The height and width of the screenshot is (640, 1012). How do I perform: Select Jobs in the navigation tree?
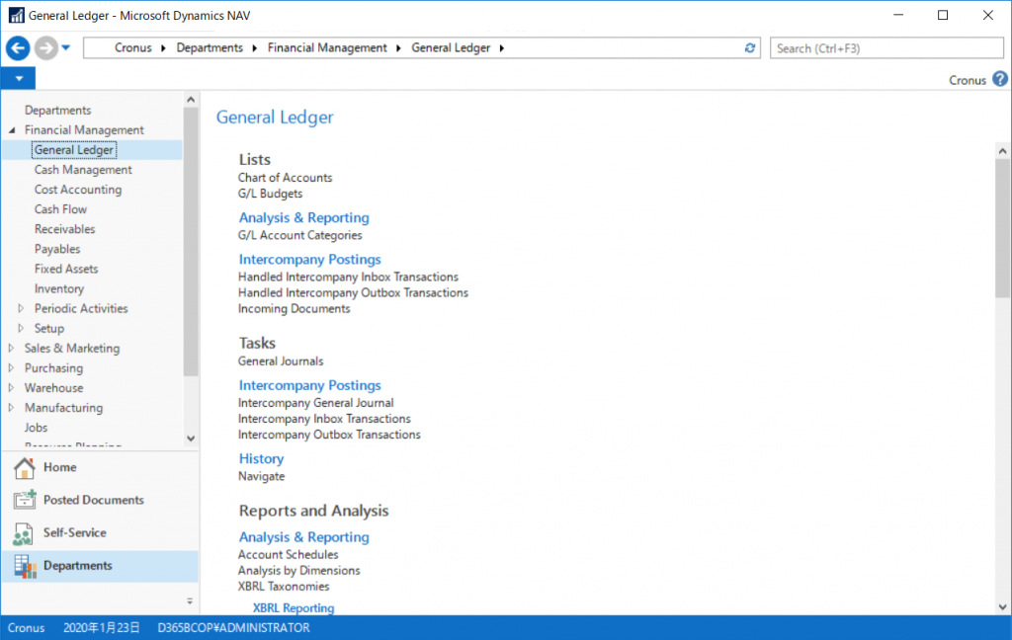click(x=37, y=428)
